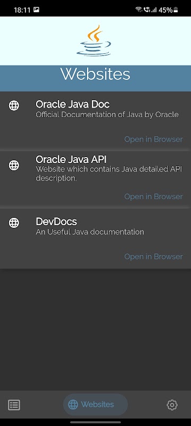Click Open in Browser for DevDocs

(153, 257)
